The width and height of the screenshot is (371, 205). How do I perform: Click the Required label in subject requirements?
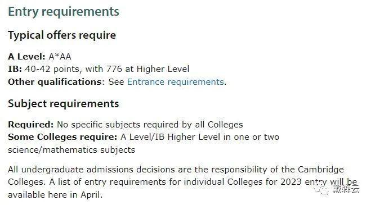[31, 125]
